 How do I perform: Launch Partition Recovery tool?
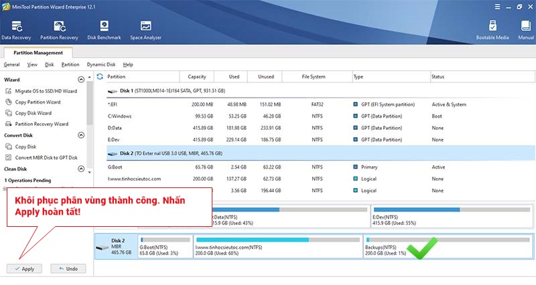(59, 30)
